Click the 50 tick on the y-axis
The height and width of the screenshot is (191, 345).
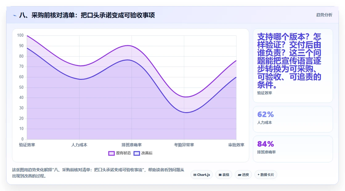21,87
